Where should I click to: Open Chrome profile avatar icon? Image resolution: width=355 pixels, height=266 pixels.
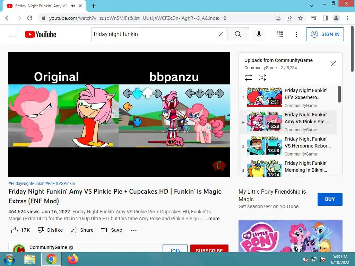[x=336, y=18]
